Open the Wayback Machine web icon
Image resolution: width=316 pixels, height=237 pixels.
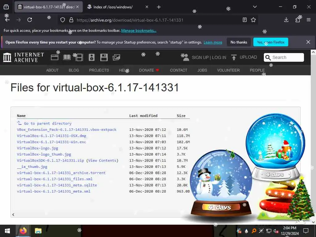54,57
